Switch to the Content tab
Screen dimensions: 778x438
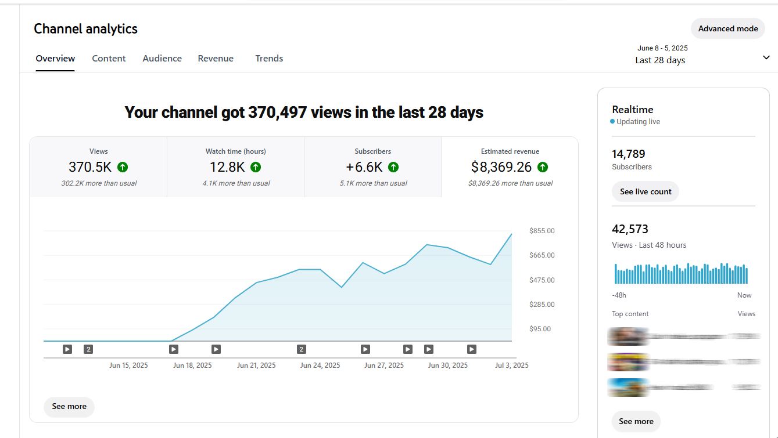[x=109, y=58]
